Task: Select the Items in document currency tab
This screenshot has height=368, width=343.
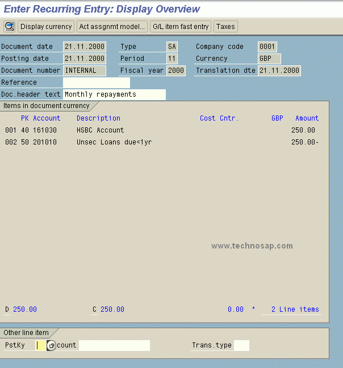Action: coord(47,106)
